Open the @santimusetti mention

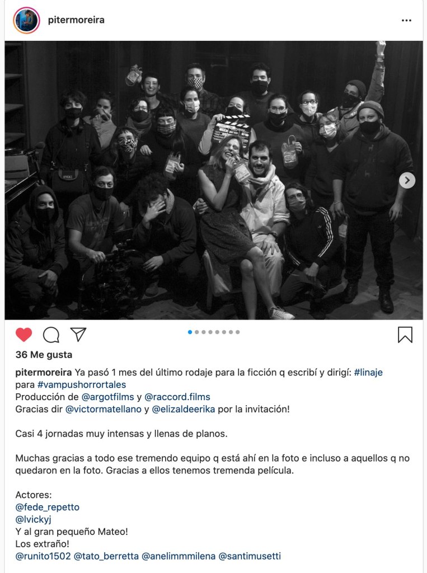(250, 556)
